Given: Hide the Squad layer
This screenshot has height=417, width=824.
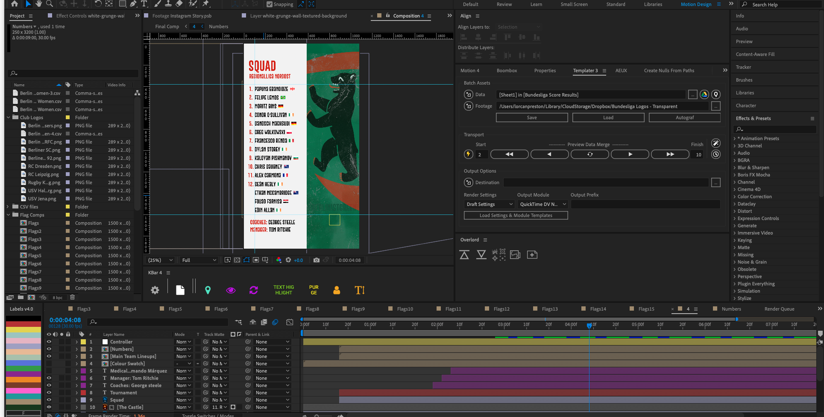Looking at the screenshot, I should click(49, 400).
